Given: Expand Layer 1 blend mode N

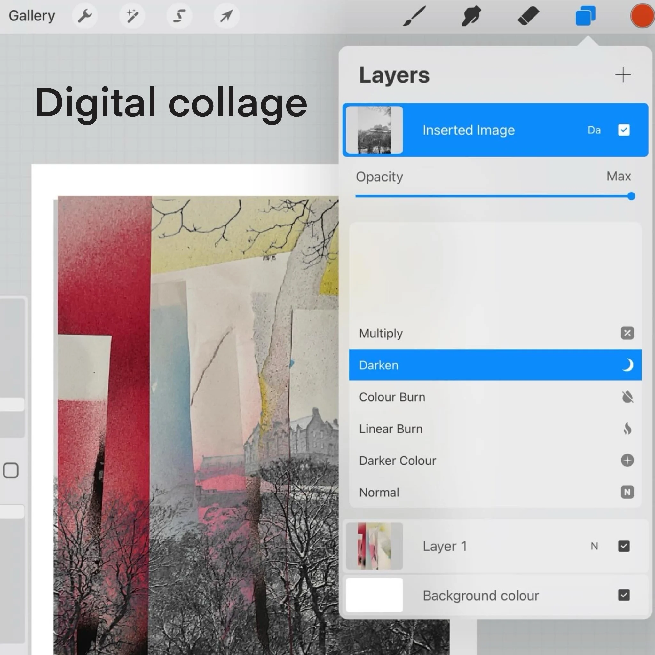Looking at the screenshot, I should pos(594,546).
